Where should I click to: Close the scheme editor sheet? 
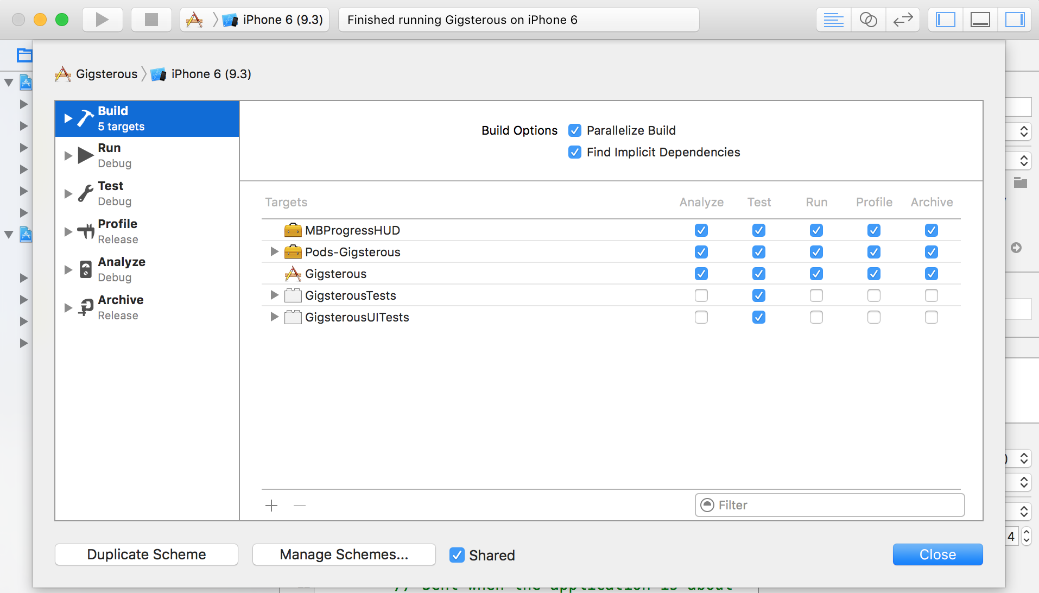pyautogui.click(x=938, y=554)
